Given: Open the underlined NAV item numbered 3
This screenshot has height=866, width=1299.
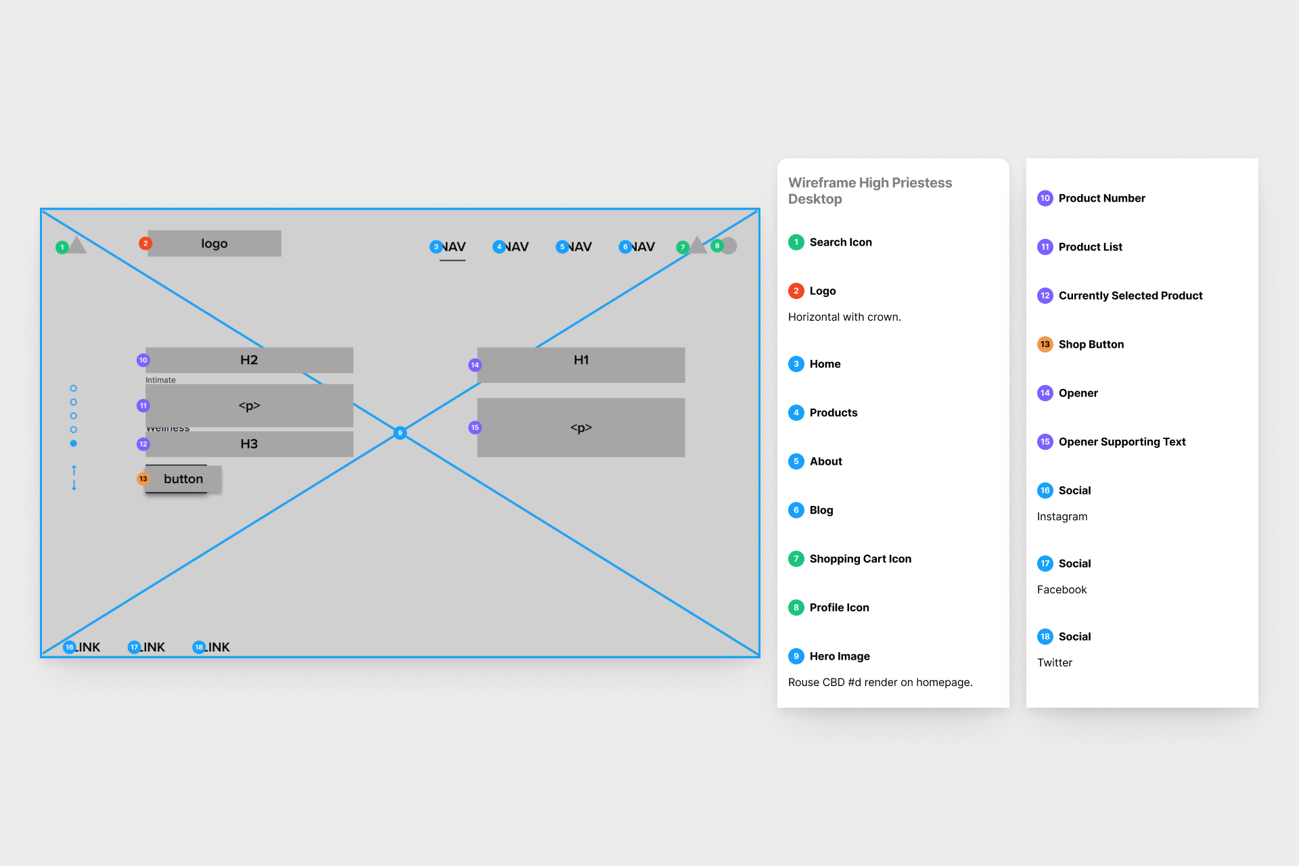Looking at the screenshot, I should (453, 247).
